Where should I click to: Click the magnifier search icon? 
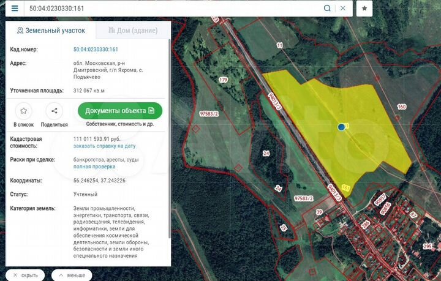(327, 9)
